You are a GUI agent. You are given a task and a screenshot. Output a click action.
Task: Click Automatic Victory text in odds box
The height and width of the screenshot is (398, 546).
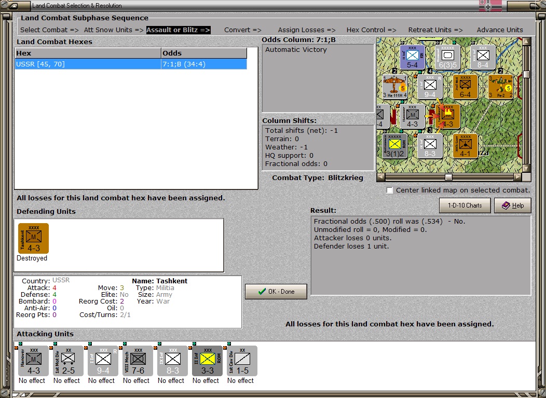click(296, 50)
